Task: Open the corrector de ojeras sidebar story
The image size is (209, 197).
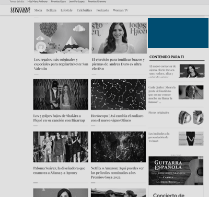Action: pos(162,71)
